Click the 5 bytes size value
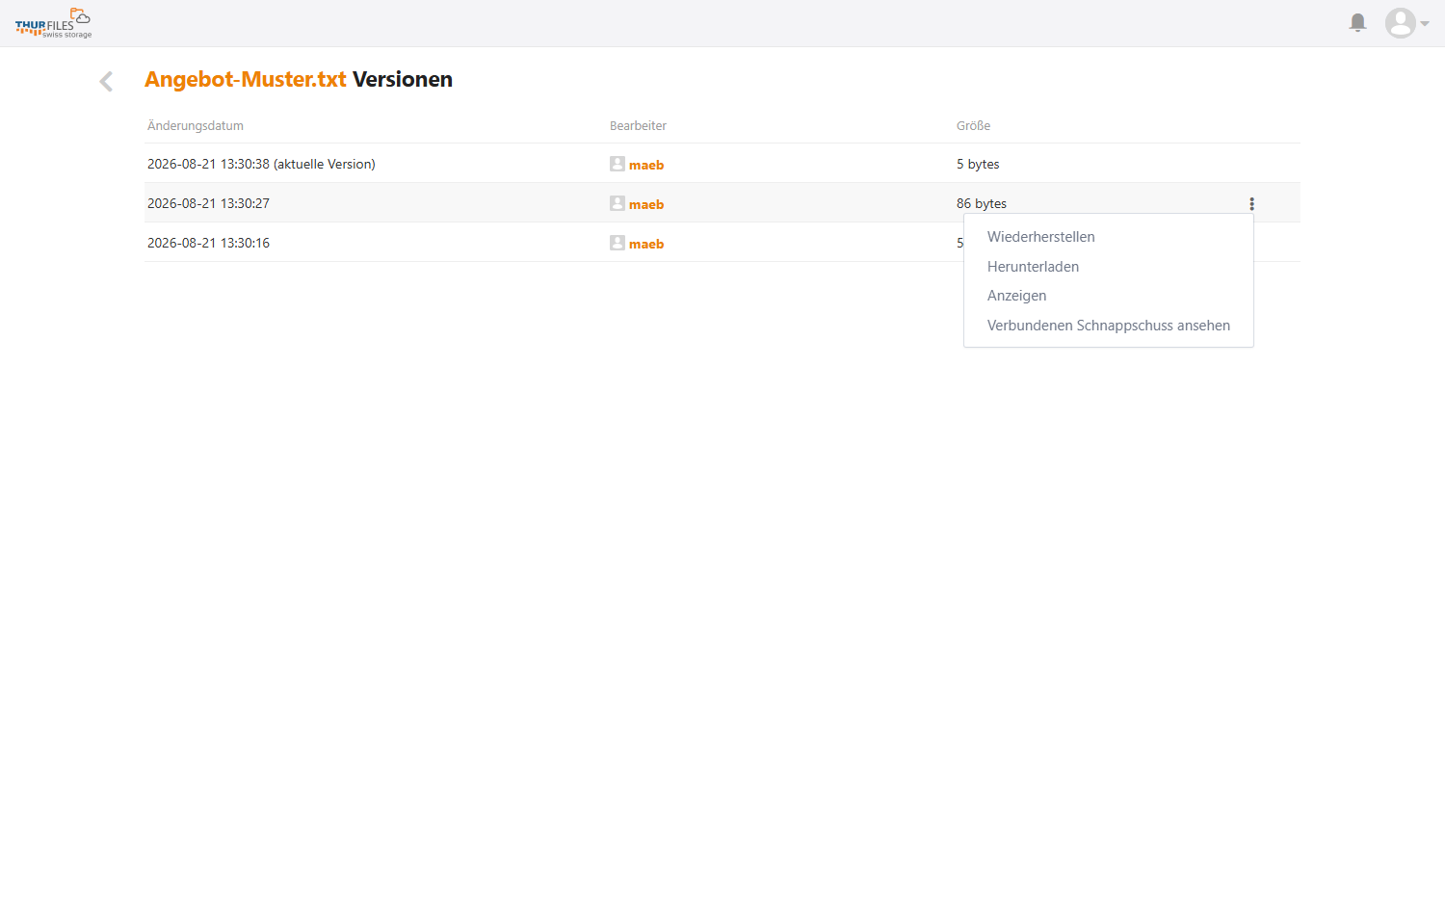1445x915 pixels. pos(978,164)
